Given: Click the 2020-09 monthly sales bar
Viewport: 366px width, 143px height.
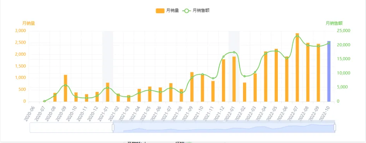Looking at the screenshot, I should point(66,88).
